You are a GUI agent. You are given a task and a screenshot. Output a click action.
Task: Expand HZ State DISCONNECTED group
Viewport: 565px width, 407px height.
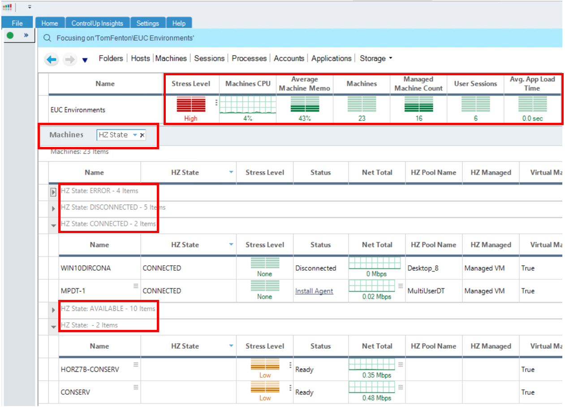(53, 208)
